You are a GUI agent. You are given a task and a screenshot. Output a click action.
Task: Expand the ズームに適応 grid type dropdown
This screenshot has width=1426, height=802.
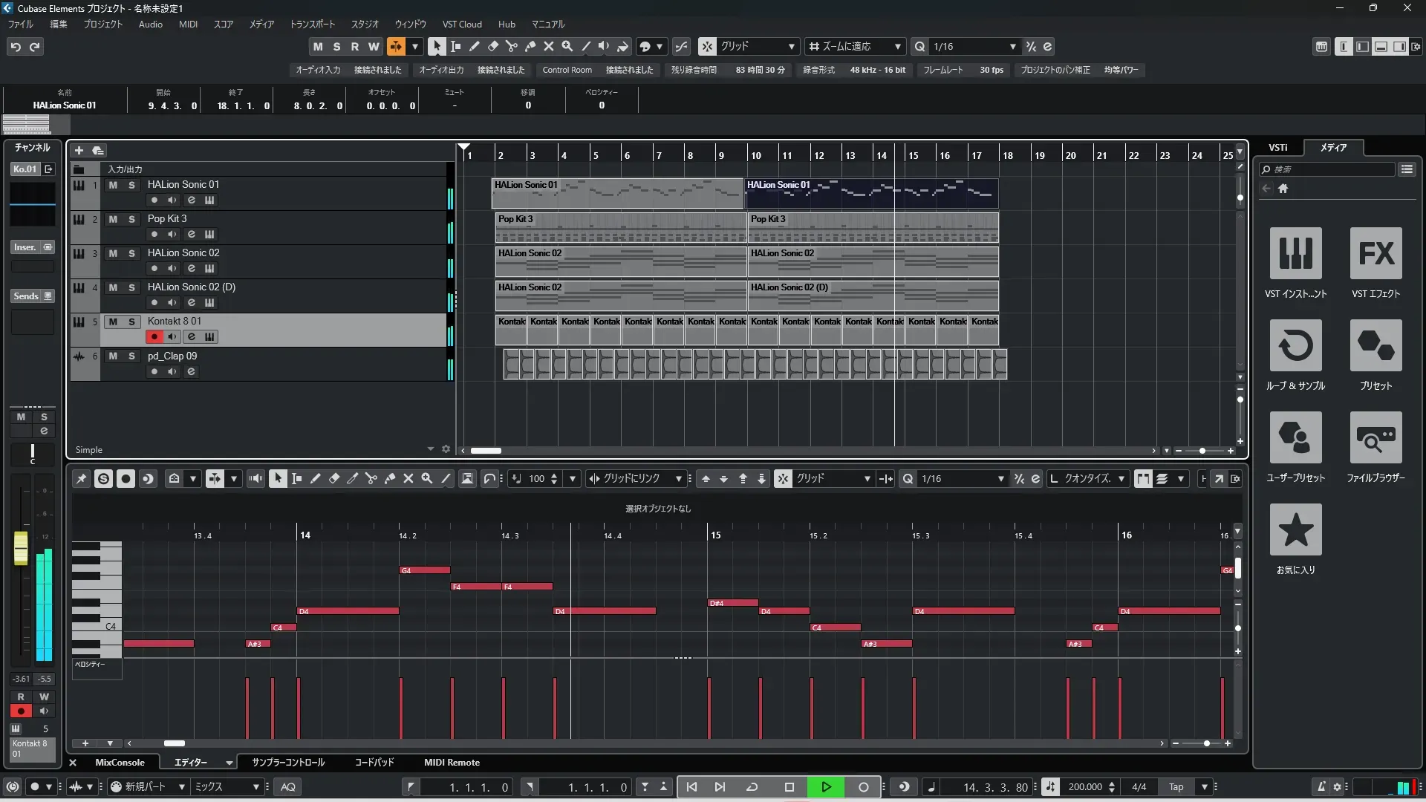897,47
